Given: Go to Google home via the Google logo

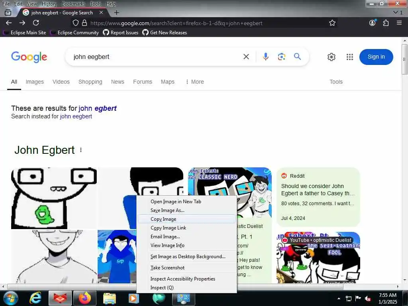Looking at the screenshot, I should [x=29, y=57].
